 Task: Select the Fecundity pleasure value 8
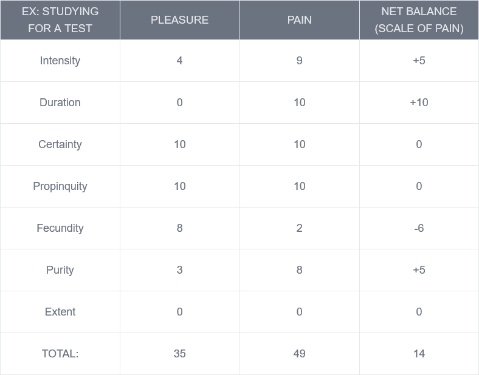179,228
